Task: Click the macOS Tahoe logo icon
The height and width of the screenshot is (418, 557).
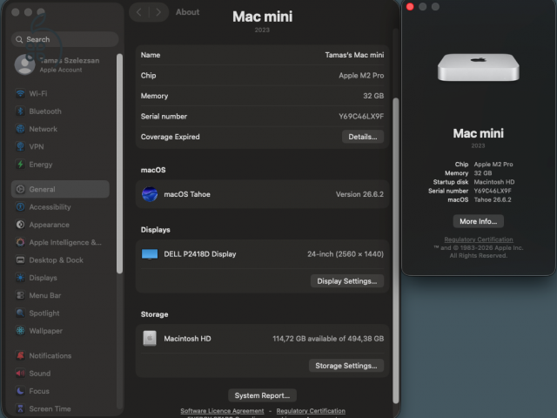Action: 150,194
